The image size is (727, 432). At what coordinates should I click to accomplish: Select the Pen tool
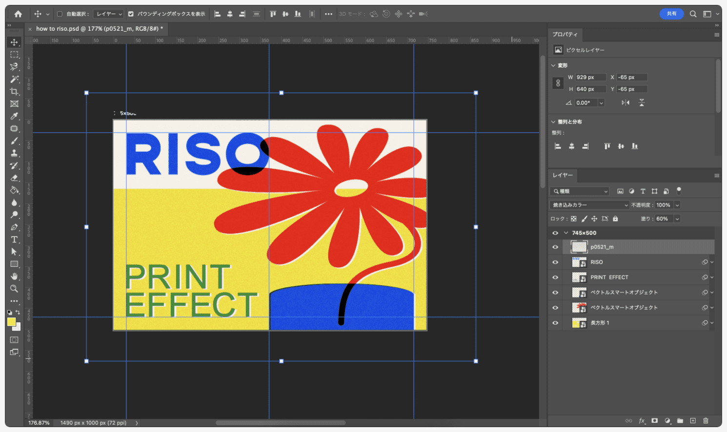pyautogui.click(x=14, y=227)
